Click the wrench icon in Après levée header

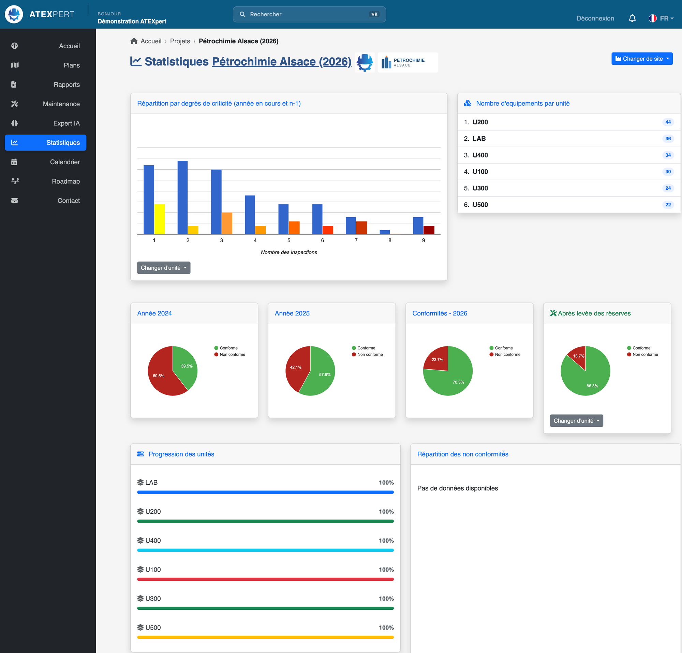pos(553,313)
